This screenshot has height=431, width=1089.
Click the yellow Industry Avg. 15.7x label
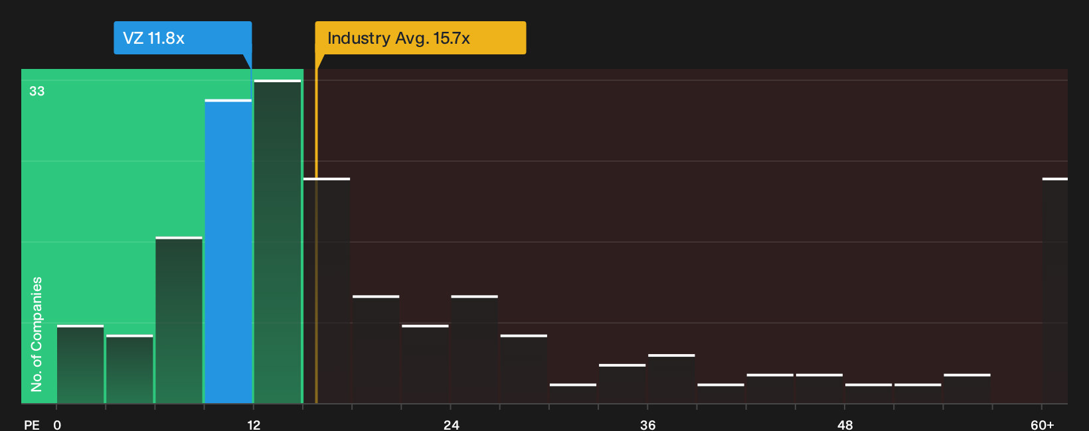tap(420, 38)
